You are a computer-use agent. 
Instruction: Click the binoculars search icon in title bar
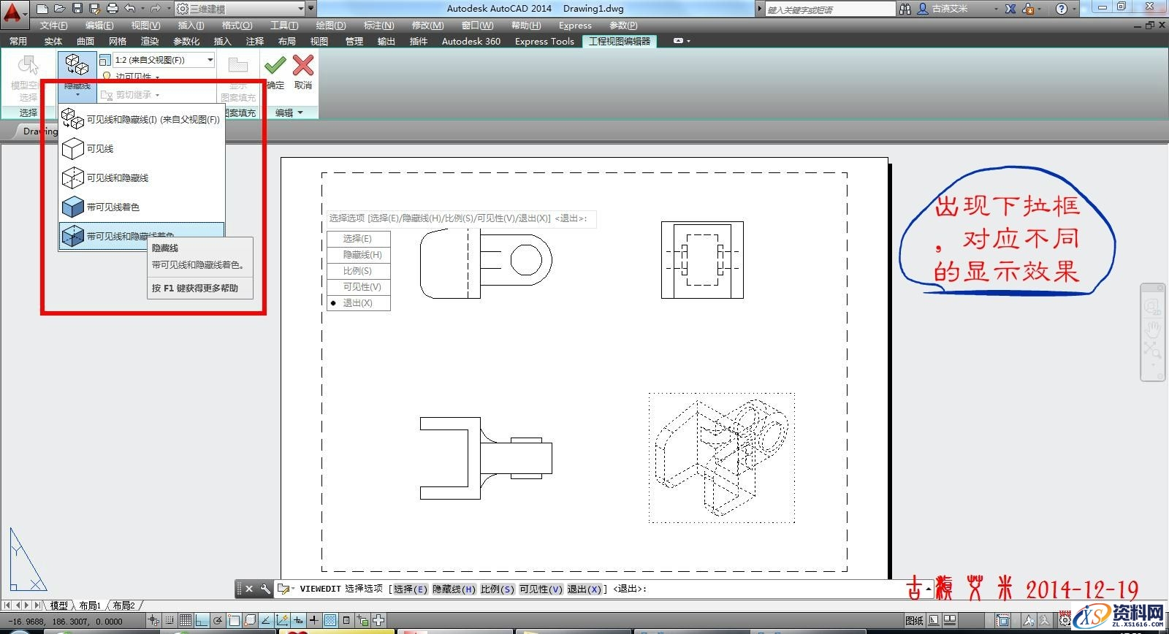[x=905, y=9]
